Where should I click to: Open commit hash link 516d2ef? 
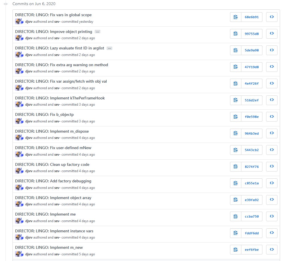pyautogui.click(x=252, y=100)
